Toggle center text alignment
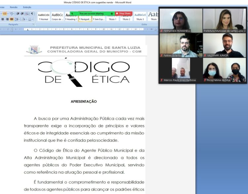This screenshot has height=194, width=248. tap(3, 19)
